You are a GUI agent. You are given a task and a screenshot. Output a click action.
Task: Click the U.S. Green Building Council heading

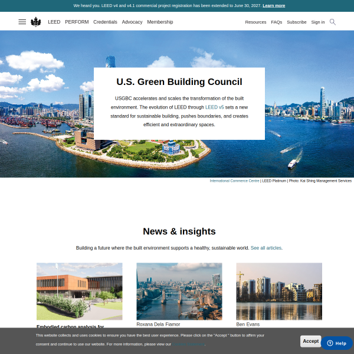[179, 82]
